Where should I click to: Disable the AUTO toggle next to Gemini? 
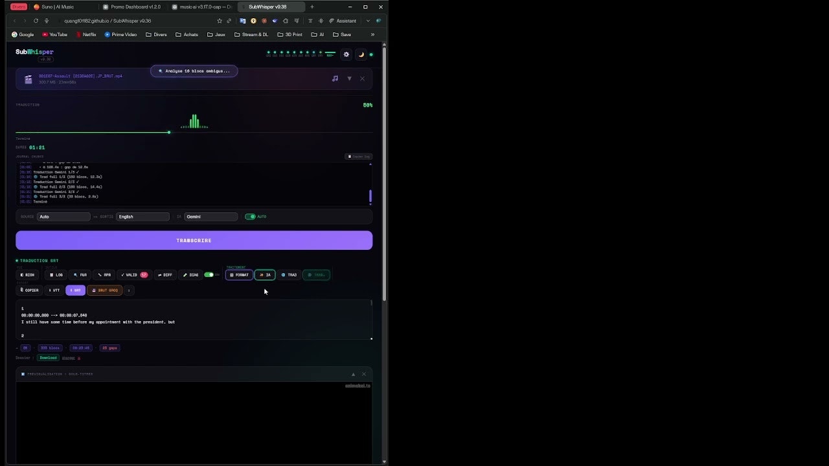coord(251,216)
